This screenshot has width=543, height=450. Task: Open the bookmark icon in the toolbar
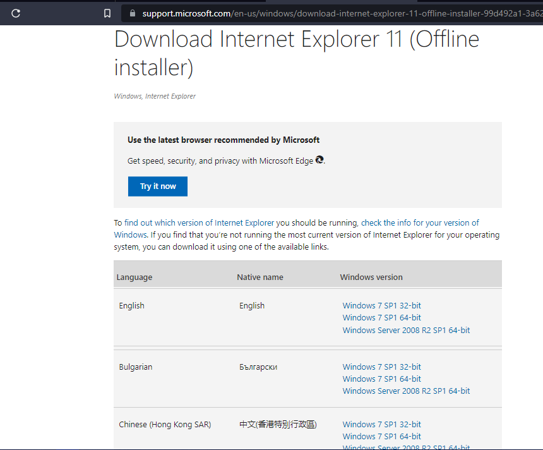coord(107,13)
